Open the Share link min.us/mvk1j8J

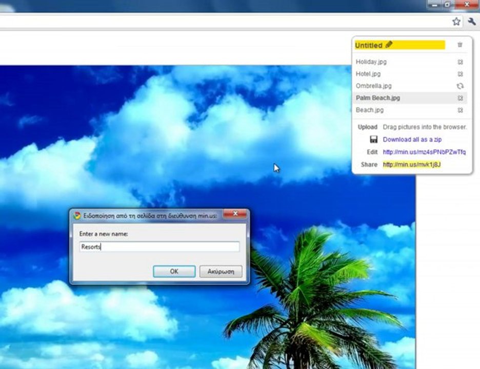tap(412, 165)
